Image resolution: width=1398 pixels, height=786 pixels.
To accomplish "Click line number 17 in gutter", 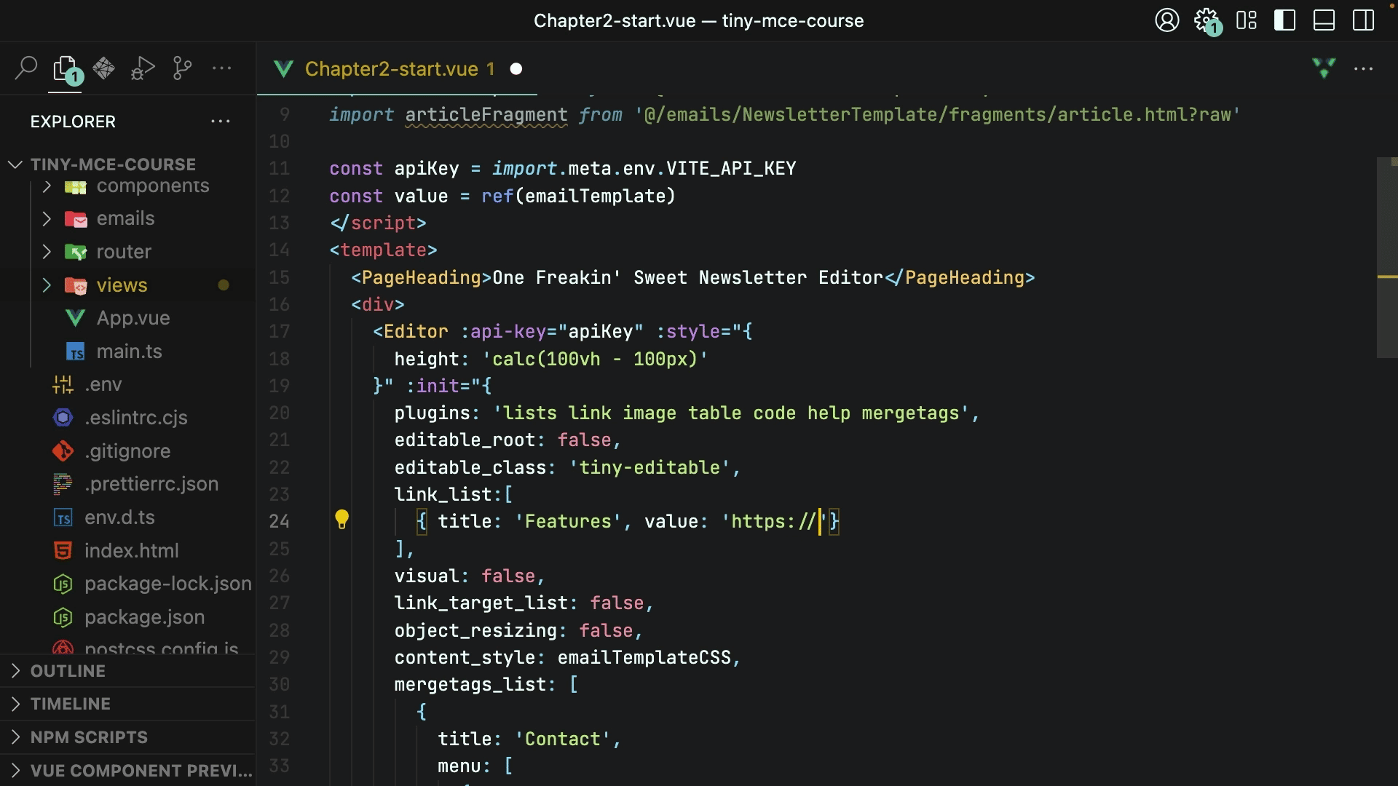I will click(280, 332).
